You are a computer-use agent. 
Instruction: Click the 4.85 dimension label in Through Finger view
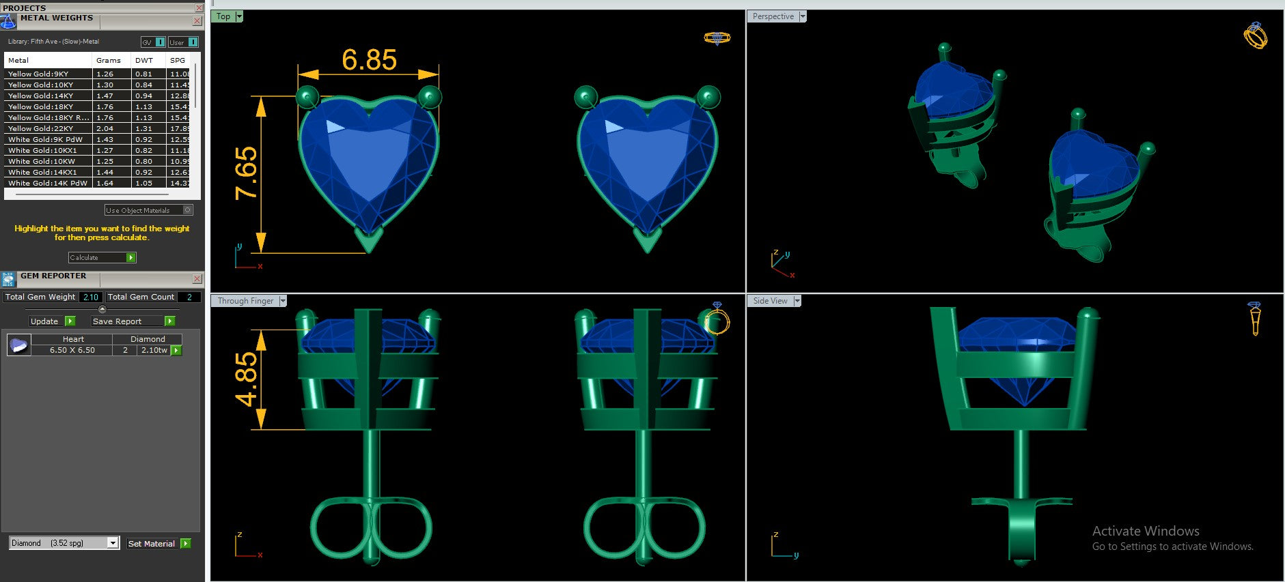pyautogui.click(x=246, y=379)
